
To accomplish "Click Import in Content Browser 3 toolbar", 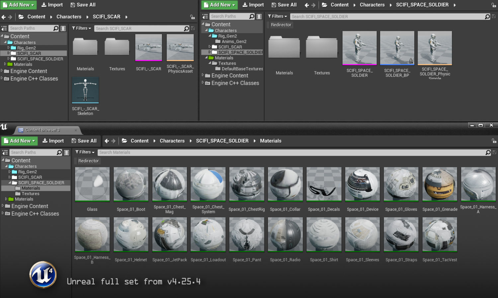I will point(53,141).
